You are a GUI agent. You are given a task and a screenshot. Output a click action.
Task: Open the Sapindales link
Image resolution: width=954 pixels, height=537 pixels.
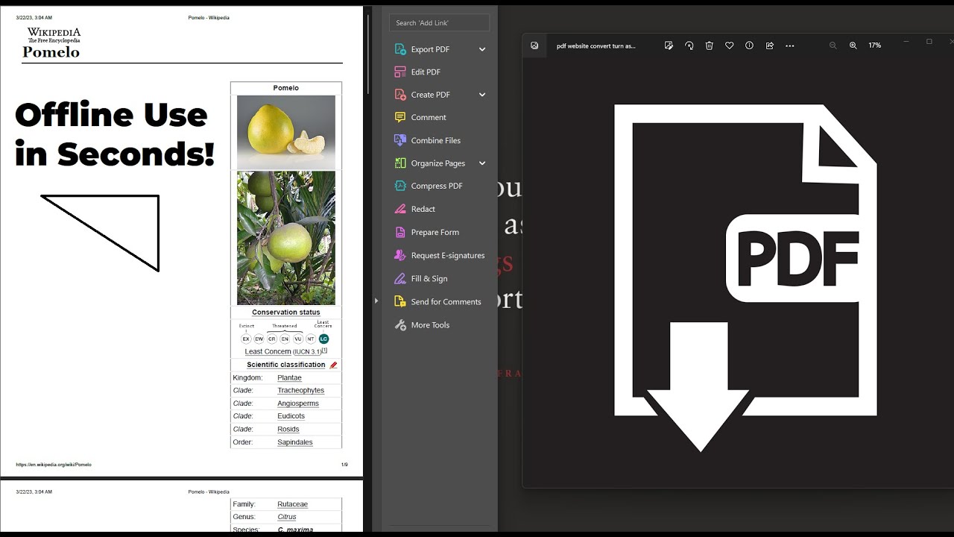pyautogui.click(x=295, y=442)
